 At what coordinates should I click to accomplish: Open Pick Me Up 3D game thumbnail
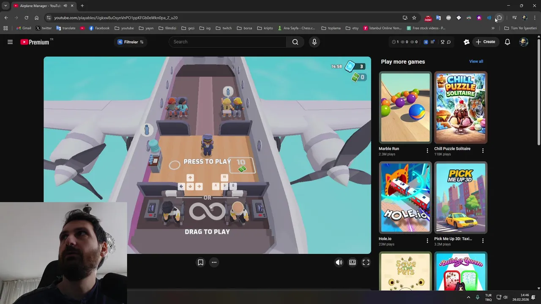461,198
